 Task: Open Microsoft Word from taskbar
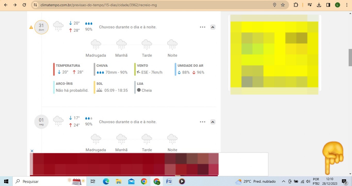click(169, 181)
